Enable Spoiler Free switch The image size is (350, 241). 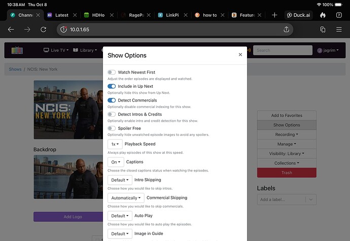(x=112, y=128)
